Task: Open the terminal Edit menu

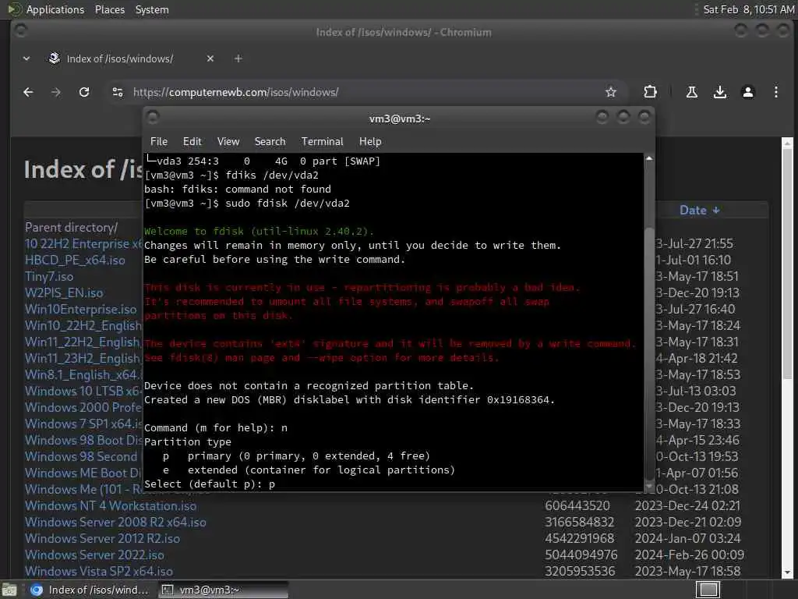Action: tap(192, 142)
